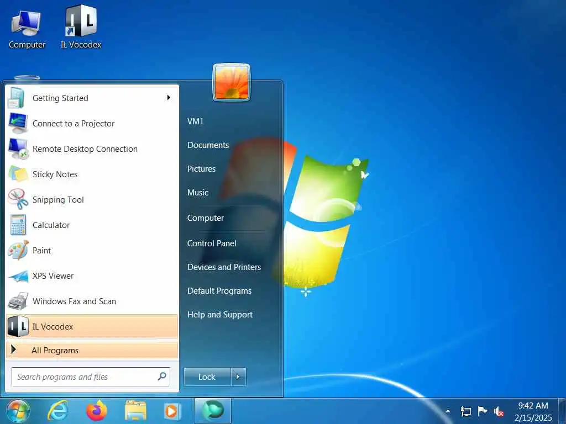Screen dimensions: 566x424
Task: Open Computer from Start menu right pane
Action: (x=206, y=218)
